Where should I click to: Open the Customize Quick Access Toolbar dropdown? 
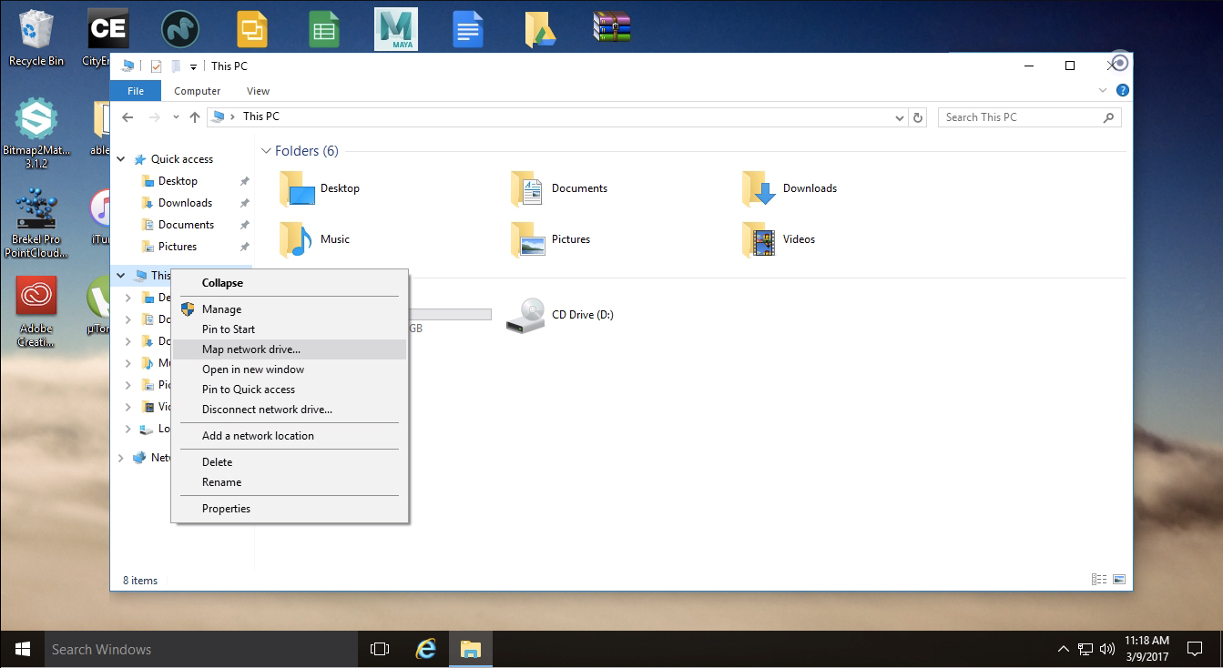point(193,66)
